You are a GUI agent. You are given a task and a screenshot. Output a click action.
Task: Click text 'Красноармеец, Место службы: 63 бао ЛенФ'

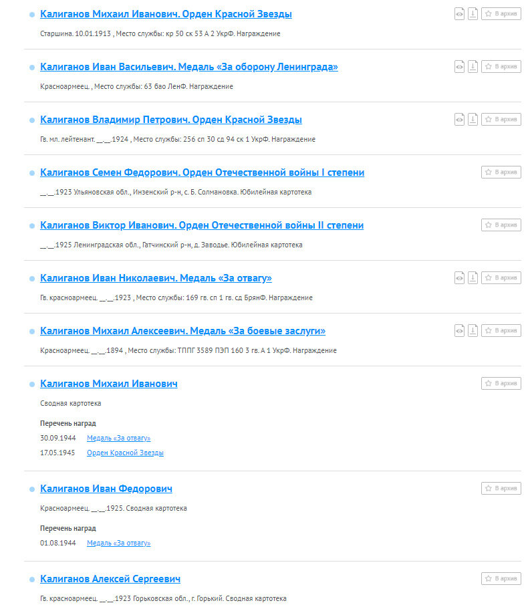[x=136, y=87]
